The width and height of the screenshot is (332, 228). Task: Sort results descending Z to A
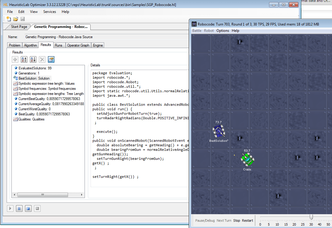pyautogui.click(x=33, y=59)
